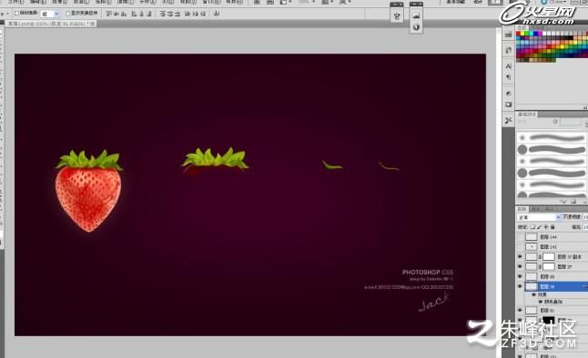The height and width of the screenshot is (358, 588).
Task: Click Align horizontal centers icon
Action: coord(142,14)
